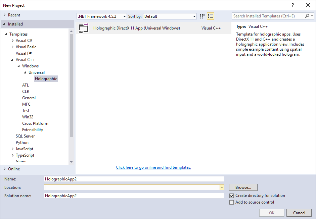Select Holographic DirectX 11 App template

point(153,28)
